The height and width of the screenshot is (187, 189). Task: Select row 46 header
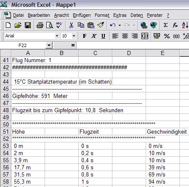[5, 96]
